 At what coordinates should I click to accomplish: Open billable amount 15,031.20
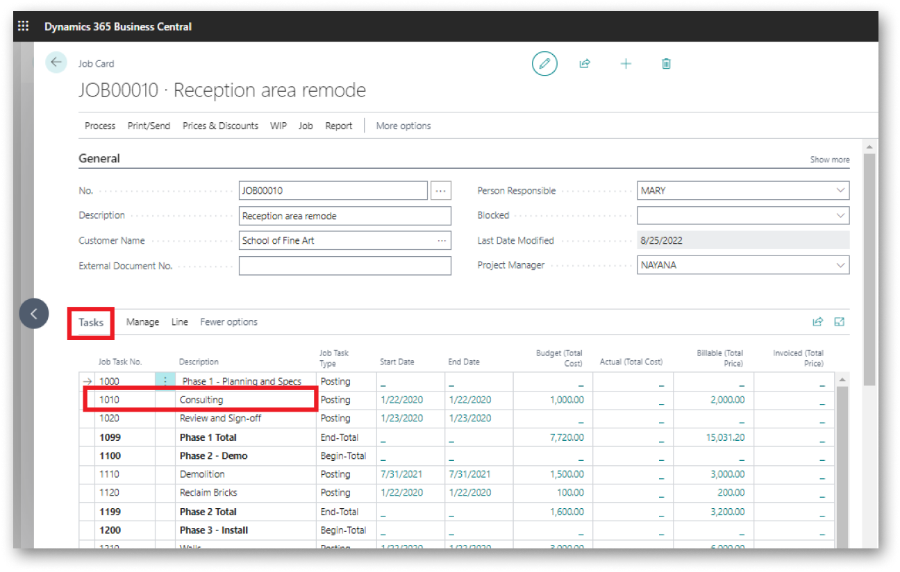[x=724, y=437]
